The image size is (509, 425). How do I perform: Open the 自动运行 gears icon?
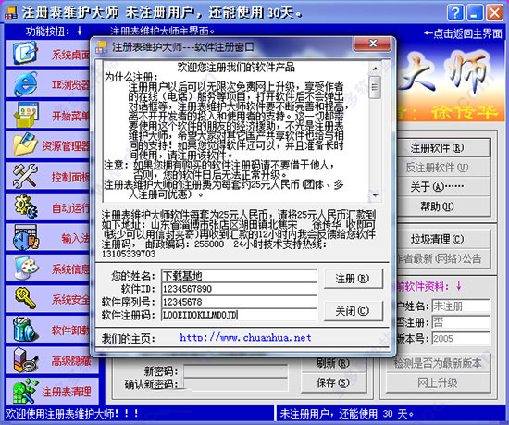pos(26,206)
